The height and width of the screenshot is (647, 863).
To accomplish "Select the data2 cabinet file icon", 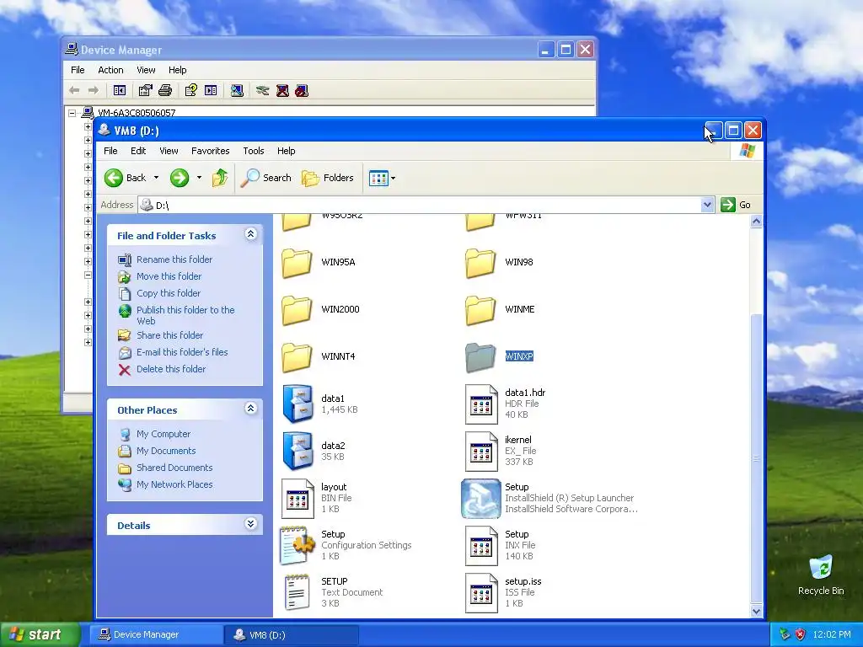I will (x=297, y=452).
